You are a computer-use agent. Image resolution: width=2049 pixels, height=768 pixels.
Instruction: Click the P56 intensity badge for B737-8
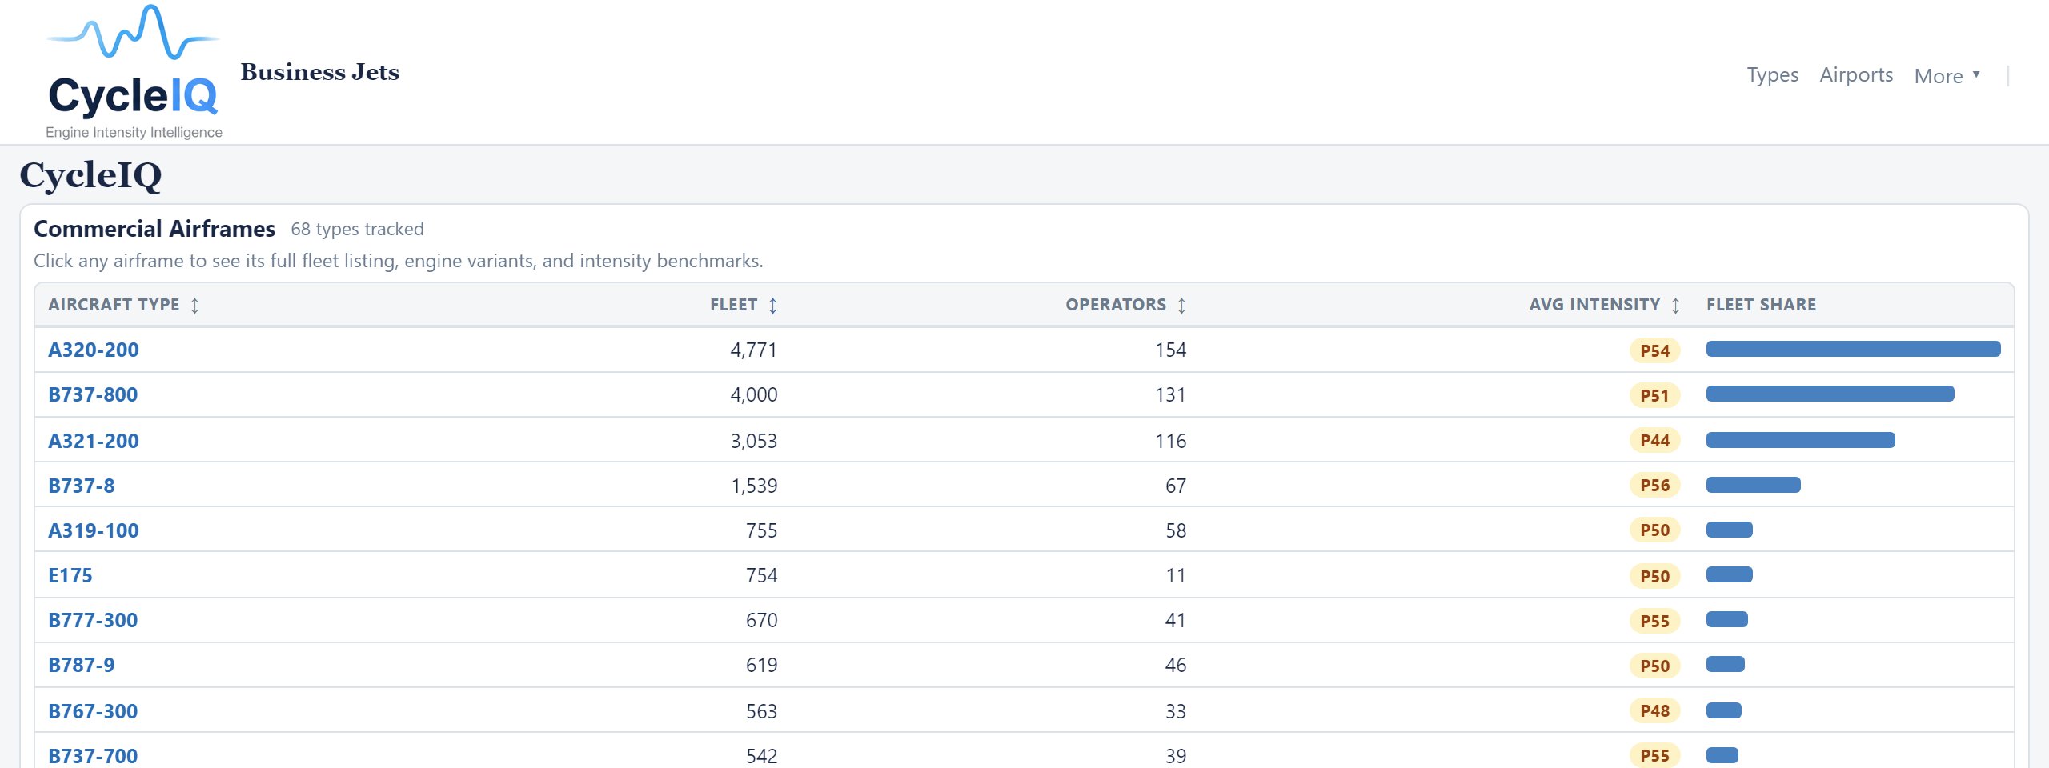[x=1654, y=485]
